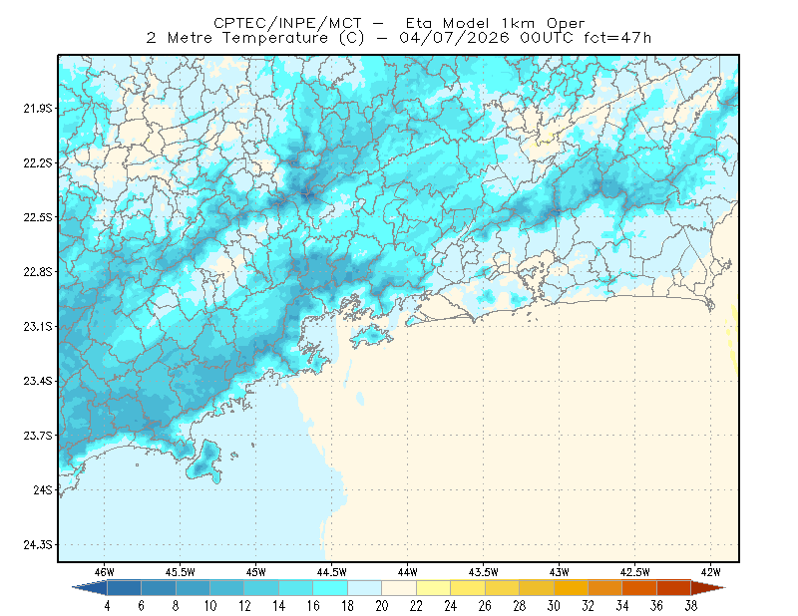The width and height of the screenshot is (798, 616).
Task: Click the 45W longitude label
Action: (256, 572)
